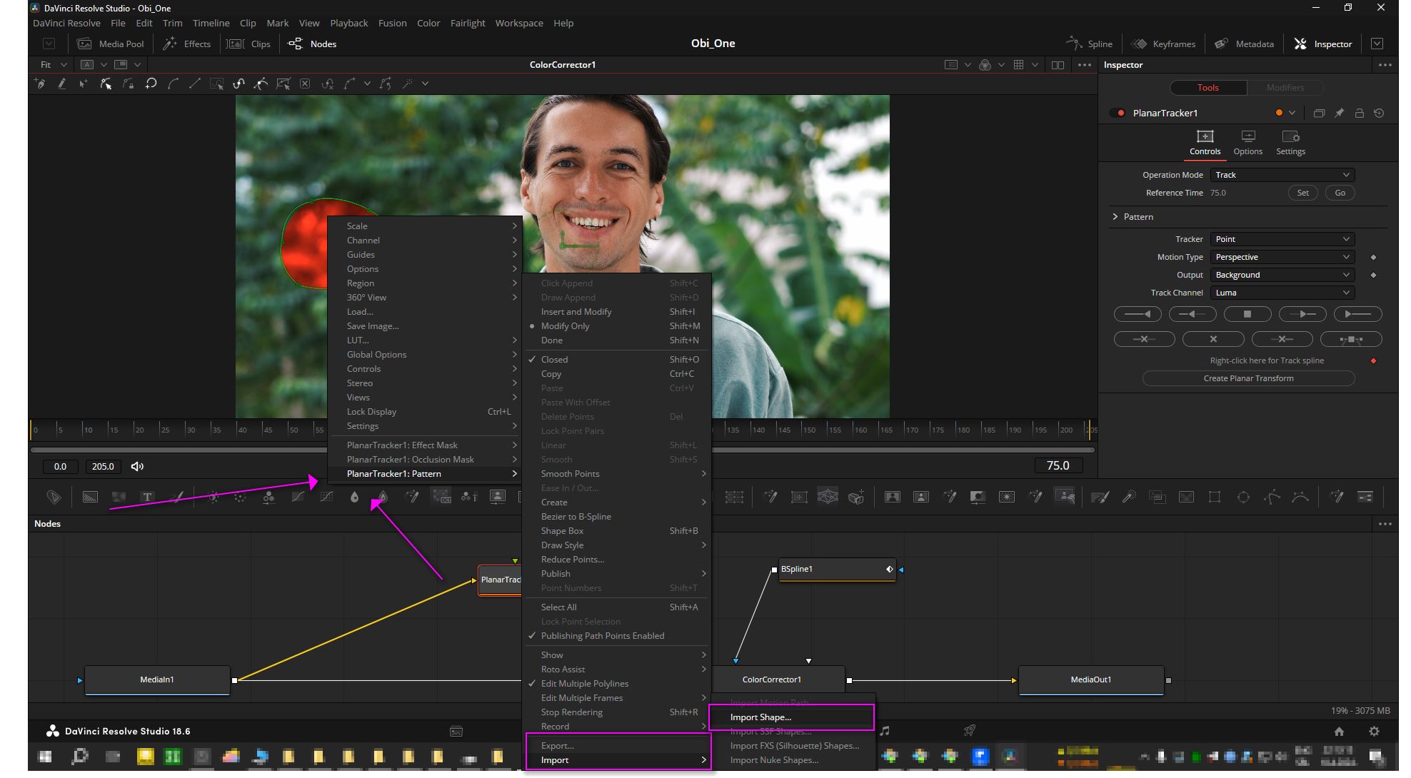Open the viewer Fit zoom dropdown
1411x778 pixels.
53,65
